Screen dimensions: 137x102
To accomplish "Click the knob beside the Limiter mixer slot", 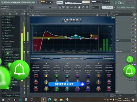I will [133, 51].
